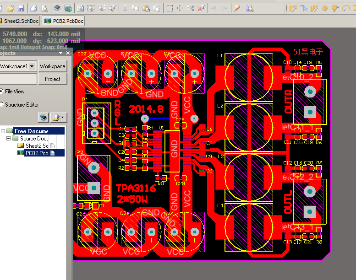Zoom on the selected objects
The height and width of the screenshot is (280, 356).
pos(102,9)
